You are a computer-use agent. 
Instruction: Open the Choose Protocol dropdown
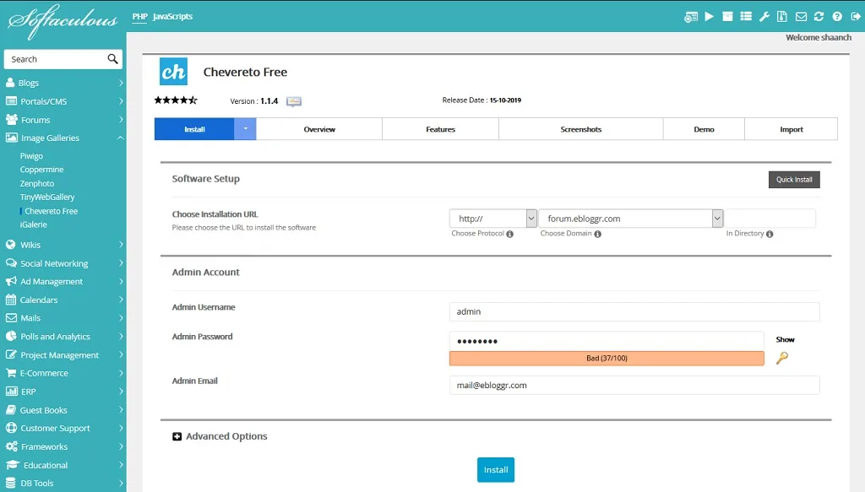(x=493, y=219)
